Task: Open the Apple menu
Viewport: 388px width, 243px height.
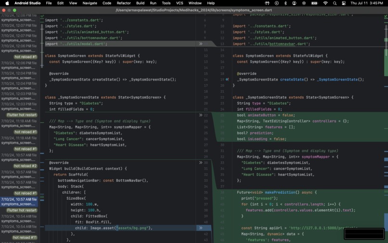Action: [7, 3]
